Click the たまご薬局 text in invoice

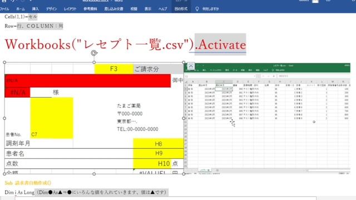click(129, 106)
